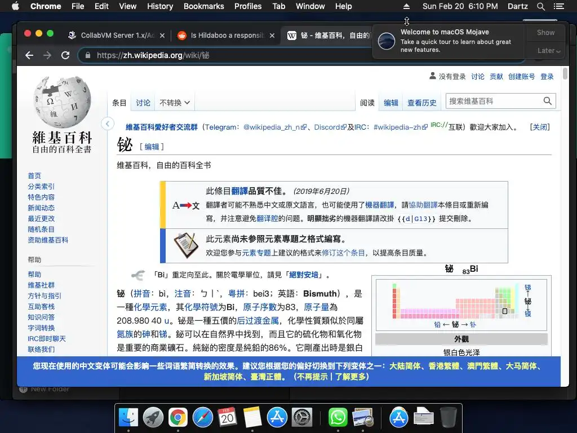Click the Discord external link
Viewport: 577px width, 433px height.
coord(330,127)
